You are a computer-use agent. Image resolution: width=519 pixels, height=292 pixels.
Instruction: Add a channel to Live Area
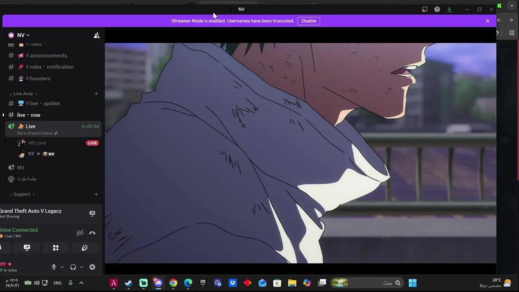(96, 94)
